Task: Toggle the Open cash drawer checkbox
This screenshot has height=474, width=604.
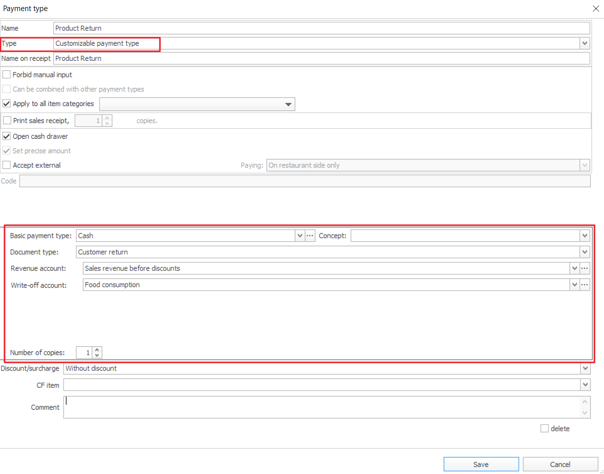Action: coord(7,136)
